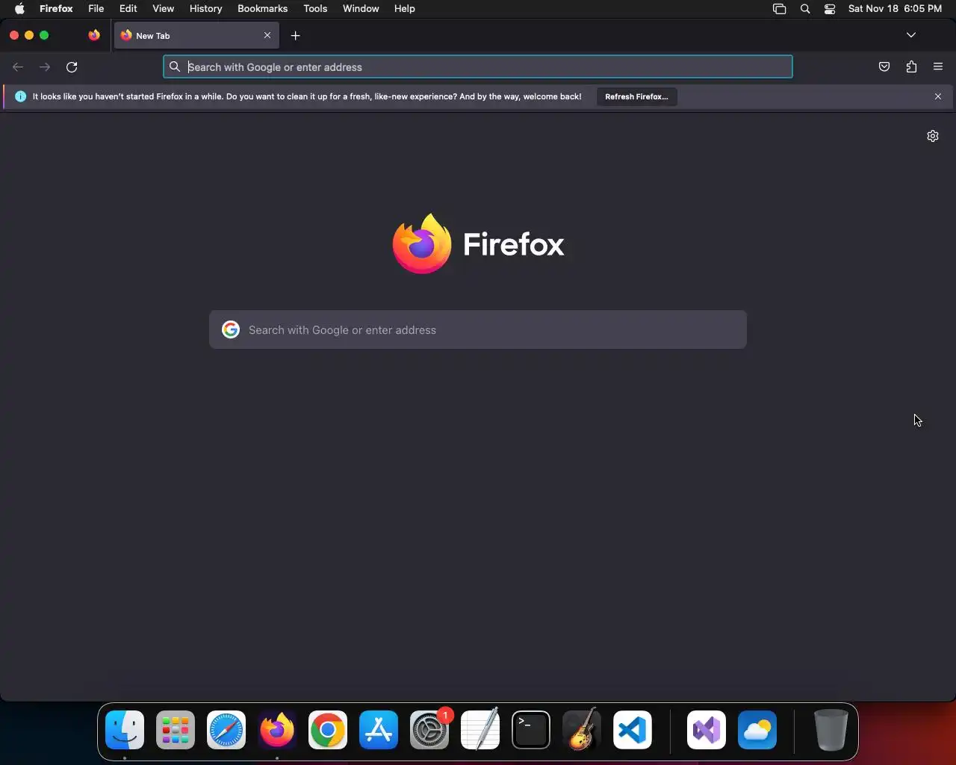The width and height of the screenshot is (956, 765).
Task: Open GarageBand from the Dock
Action: 582,730
